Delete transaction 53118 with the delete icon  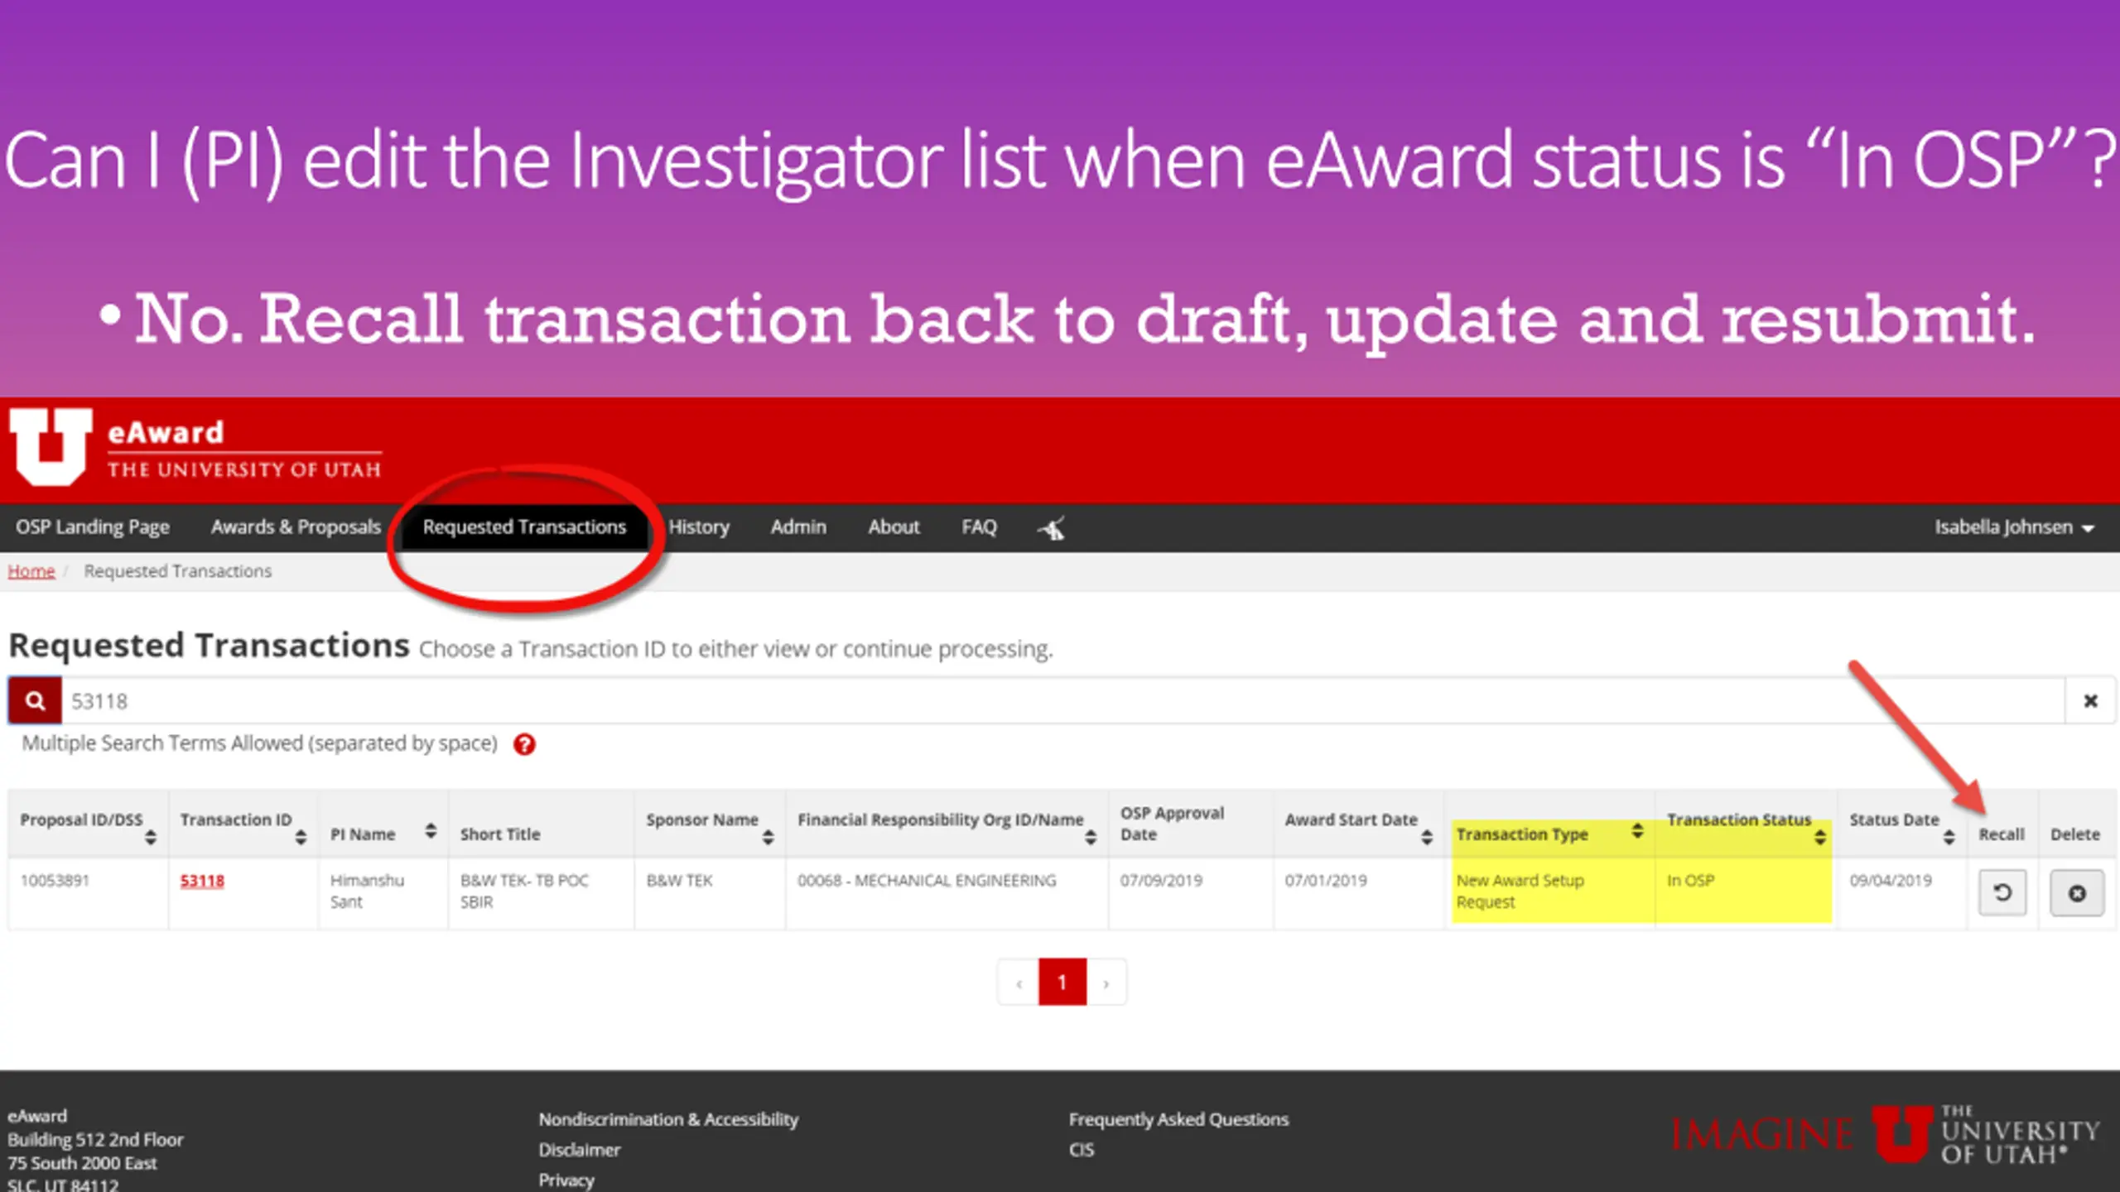pyautogui.click(x=2077, y=893)
